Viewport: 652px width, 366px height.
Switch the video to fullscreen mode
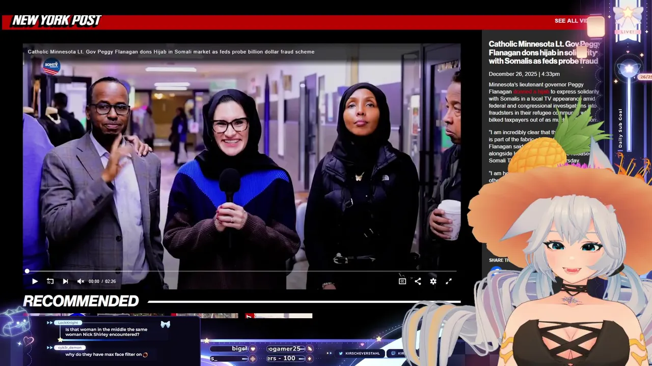click(x=449, y=281)
